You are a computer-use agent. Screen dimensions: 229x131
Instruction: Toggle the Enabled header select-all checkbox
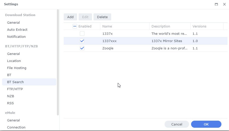click(x=75, y=26)
